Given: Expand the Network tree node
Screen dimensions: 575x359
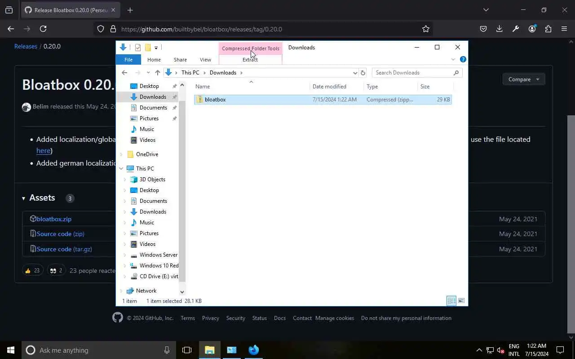Looking at the screenshot, I should (x=121, y=291).
